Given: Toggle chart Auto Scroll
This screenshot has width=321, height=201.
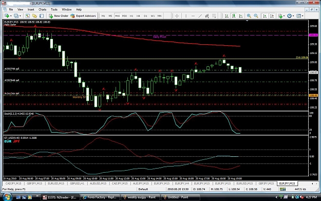Looking at the screenshot, I should pyautogui.click(x=265, y=16).
